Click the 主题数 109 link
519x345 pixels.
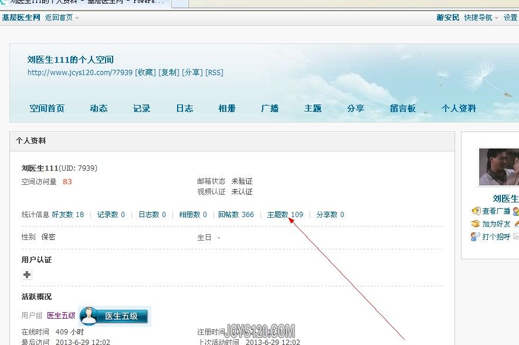[285, 215]
